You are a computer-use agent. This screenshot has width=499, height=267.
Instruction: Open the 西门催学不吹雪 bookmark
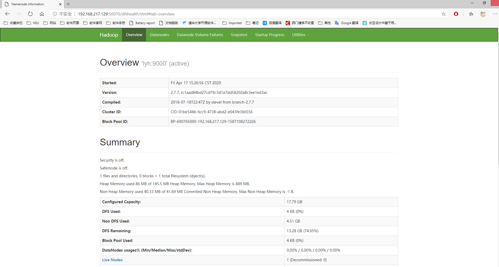tap(300, 23)
